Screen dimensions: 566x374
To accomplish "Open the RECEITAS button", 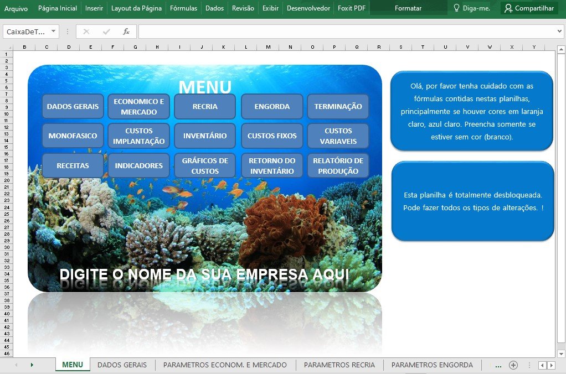I will [x=73, y=165].
